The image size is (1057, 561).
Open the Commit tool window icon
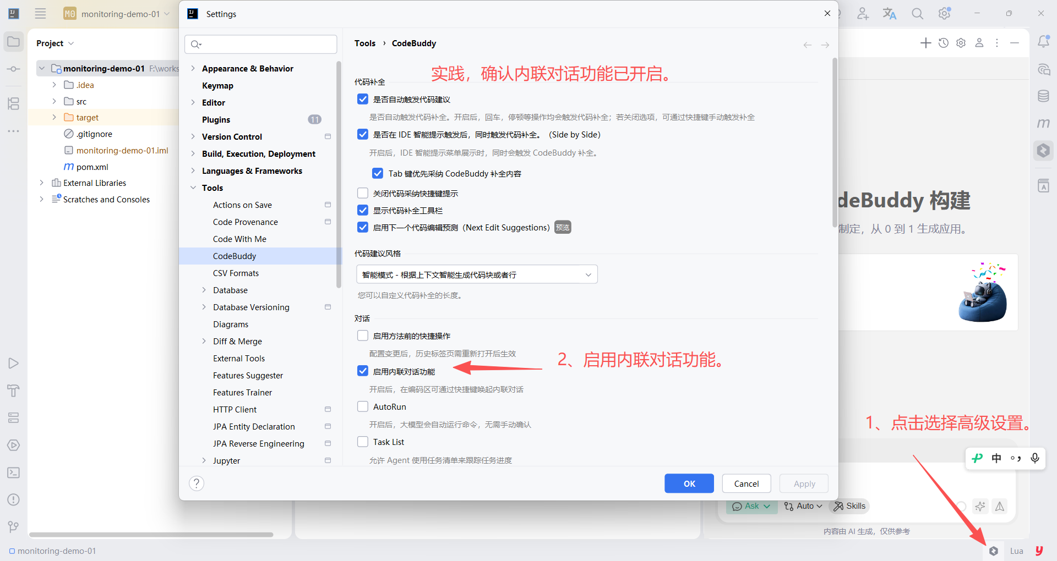pos(14,69)
